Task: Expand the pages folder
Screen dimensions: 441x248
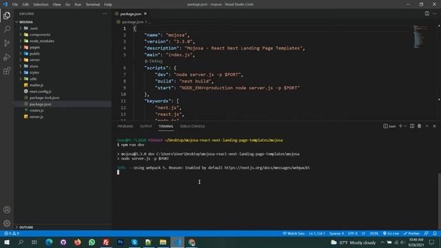Action: [x=34, y=48]
